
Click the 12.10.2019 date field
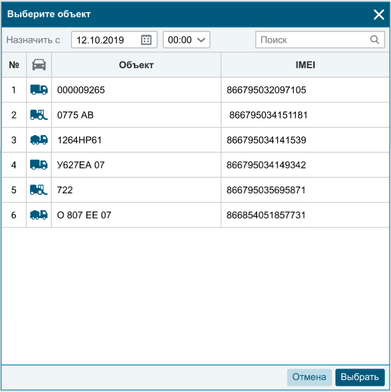click(x=114, y=39)
